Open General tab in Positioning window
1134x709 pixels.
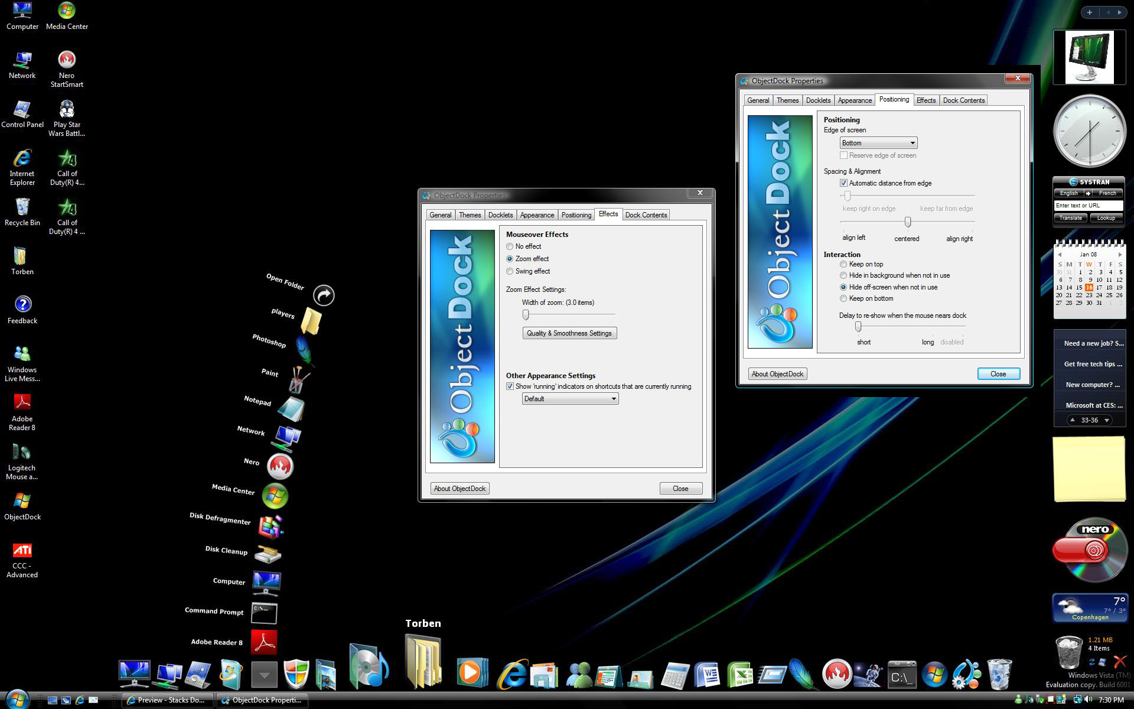tap(758, 100)
